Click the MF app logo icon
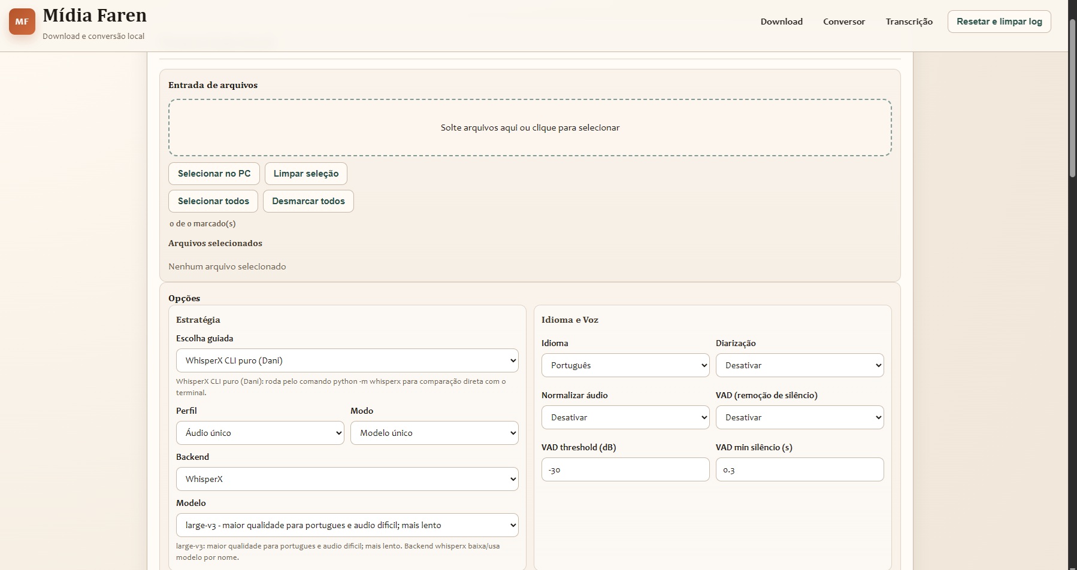The width and height of the screenshot is (1077, 570). (x=22, y=22)
